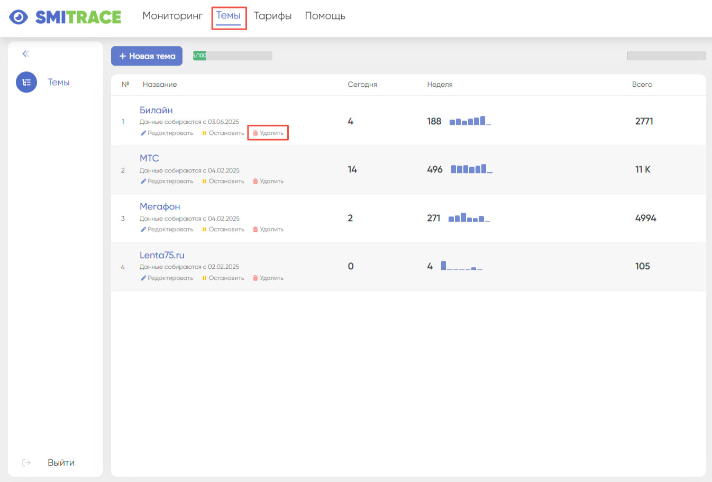This screenshot has width=712, height=482.
Task: Click weekly bar chart for Мегафон
Action: point(469,218)
